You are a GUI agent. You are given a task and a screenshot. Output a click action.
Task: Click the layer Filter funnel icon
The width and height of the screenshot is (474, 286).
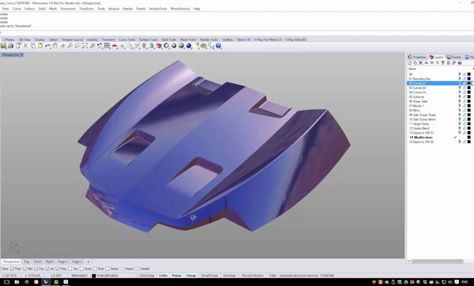pyautogui.click(x=443, y=63)
